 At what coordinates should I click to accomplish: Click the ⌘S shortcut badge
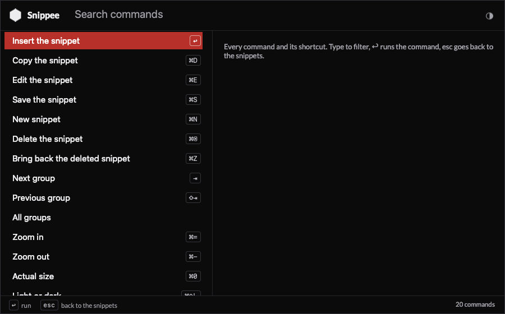pos(193,100)
